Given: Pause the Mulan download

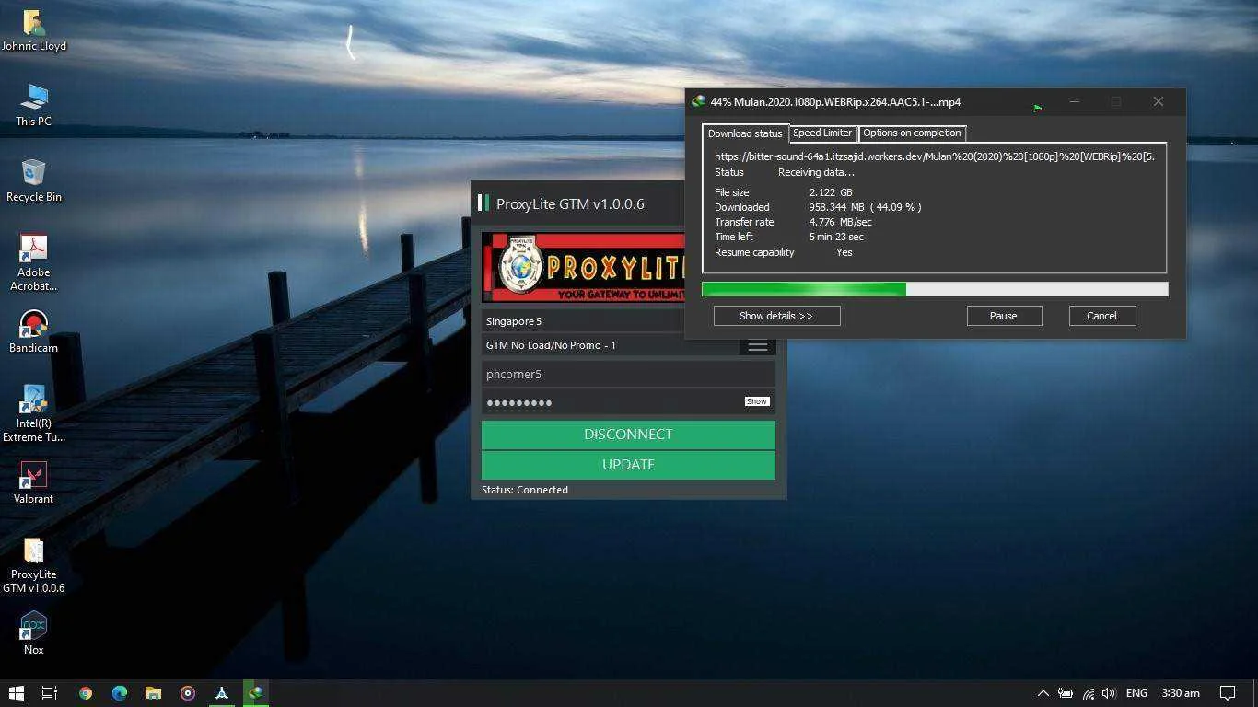Looking at the screenshot, I should [x=1004, y=316].
